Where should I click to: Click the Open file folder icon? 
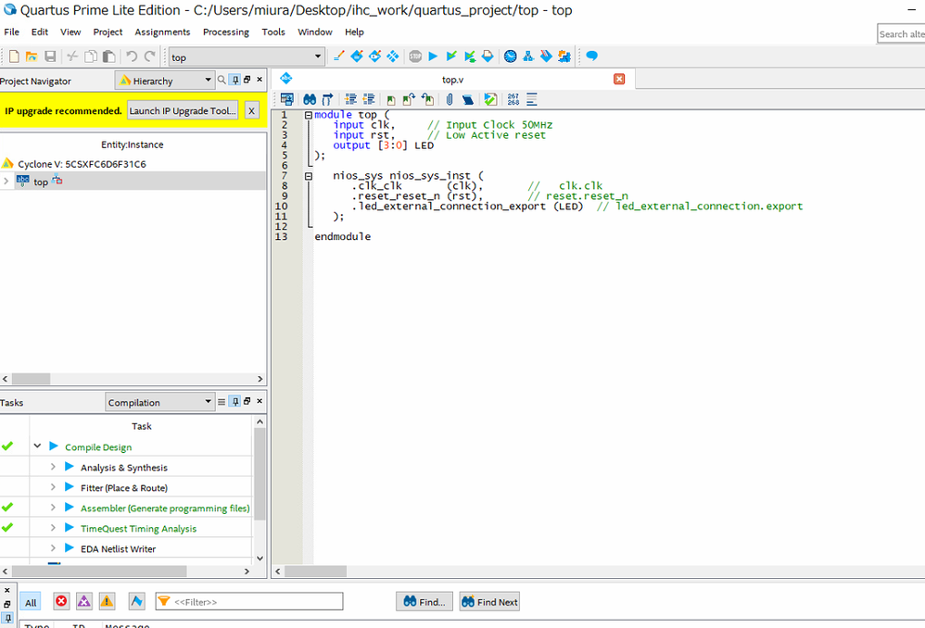[x=32, y=57]
